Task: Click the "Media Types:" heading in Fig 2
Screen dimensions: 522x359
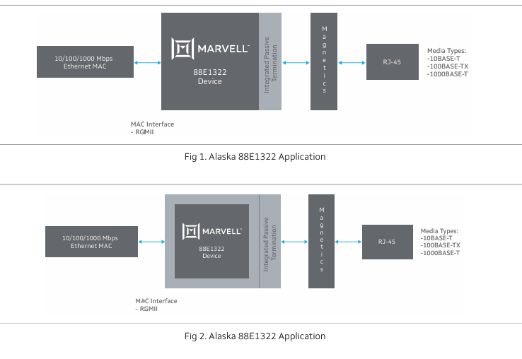Action: 439,230
